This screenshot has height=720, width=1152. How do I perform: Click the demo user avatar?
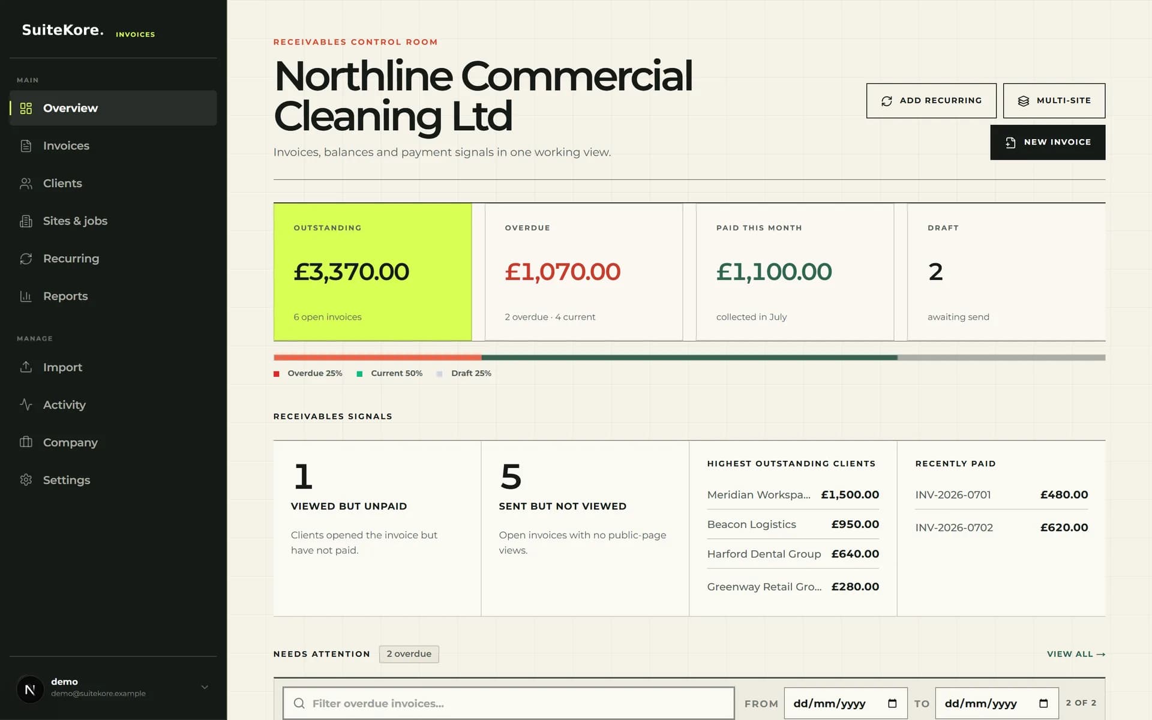click(x=30, y=689)
